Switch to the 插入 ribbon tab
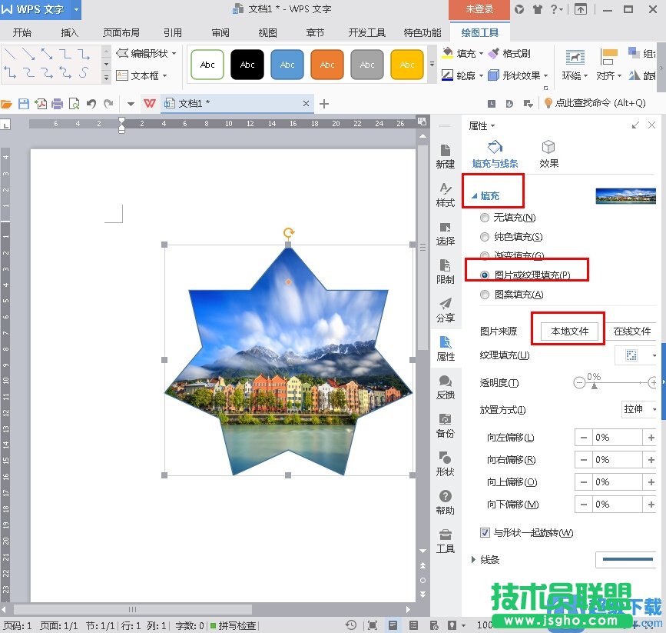 70,33
